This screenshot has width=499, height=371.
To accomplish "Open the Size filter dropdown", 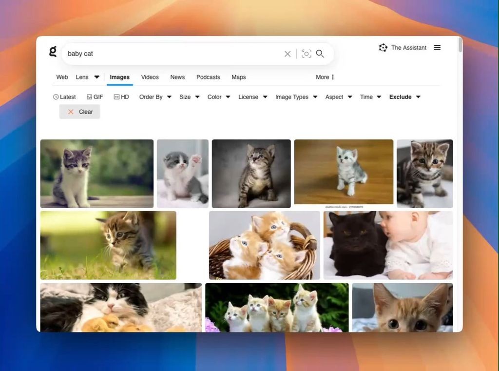I will (x=190, y=97).
